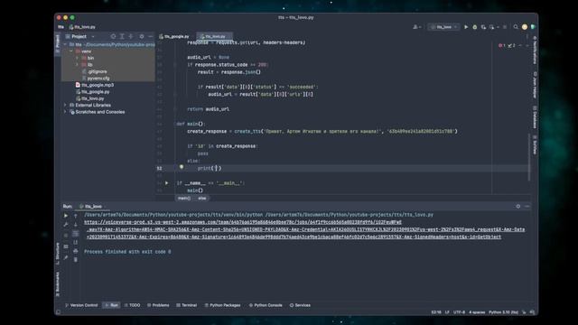Hide the Project panel with minus icon

pyautogui.click(x=151, y=36)
